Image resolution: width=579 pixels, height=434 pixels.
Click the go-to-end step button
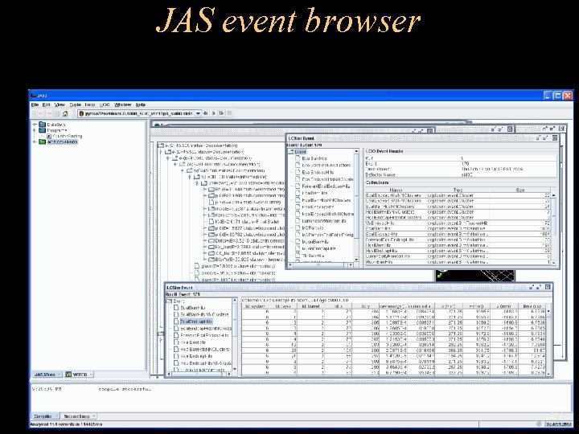point(222,113)
